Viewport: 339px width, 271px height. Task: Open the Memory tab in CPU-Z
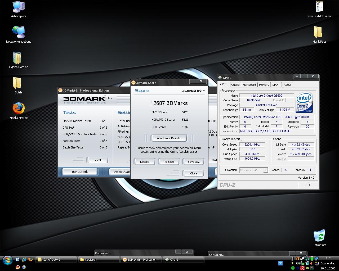click(x=264, y=85)
